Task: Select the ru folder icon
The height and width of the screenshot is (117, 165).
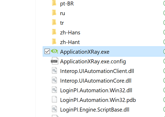Action: (54, 13)
